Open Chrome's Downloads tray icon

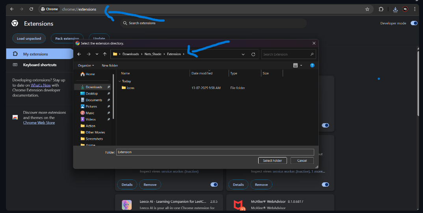click(x=395, y=9)
